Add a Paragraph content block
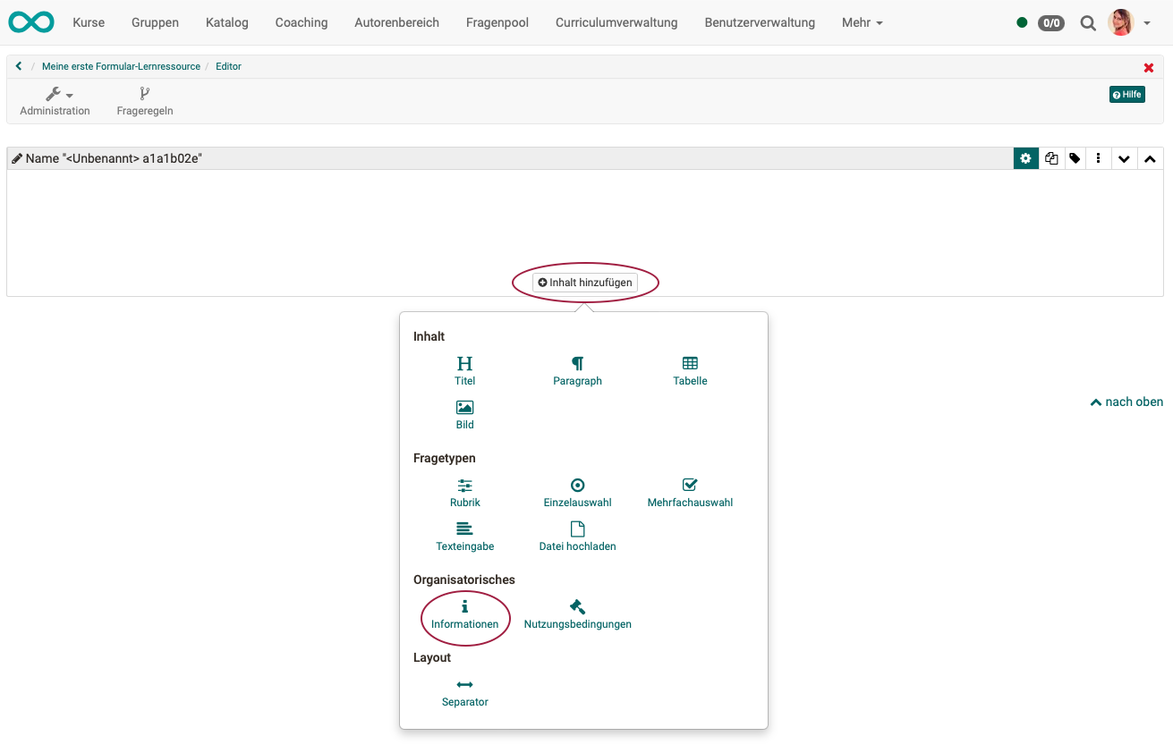The width and height of the screenshot is (1173, 753). [x=577, y=370]
